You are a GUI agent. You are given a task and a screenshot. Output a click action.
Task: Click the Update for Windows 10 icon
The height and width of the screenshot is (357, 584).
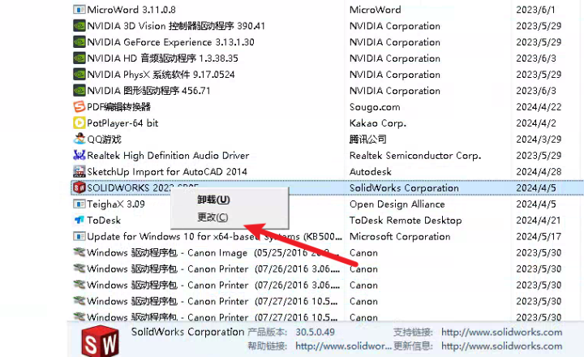click(79, 237)
